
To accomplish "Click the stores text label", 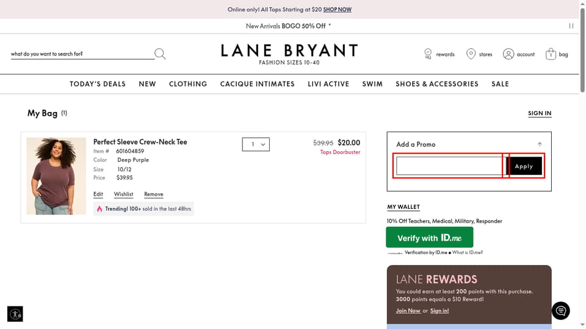I will 485,54.
